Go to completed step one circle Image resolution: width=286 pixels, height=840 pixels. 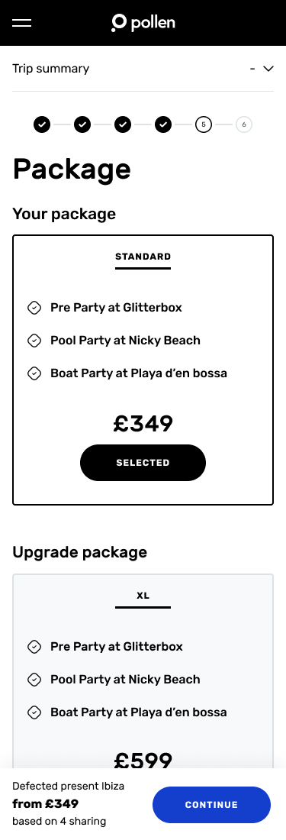tap(42, 124)
